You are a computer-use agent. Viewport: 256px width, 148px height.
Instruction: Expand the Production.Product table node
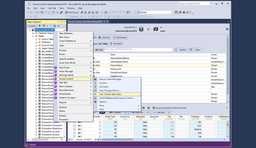coord(36,135)
